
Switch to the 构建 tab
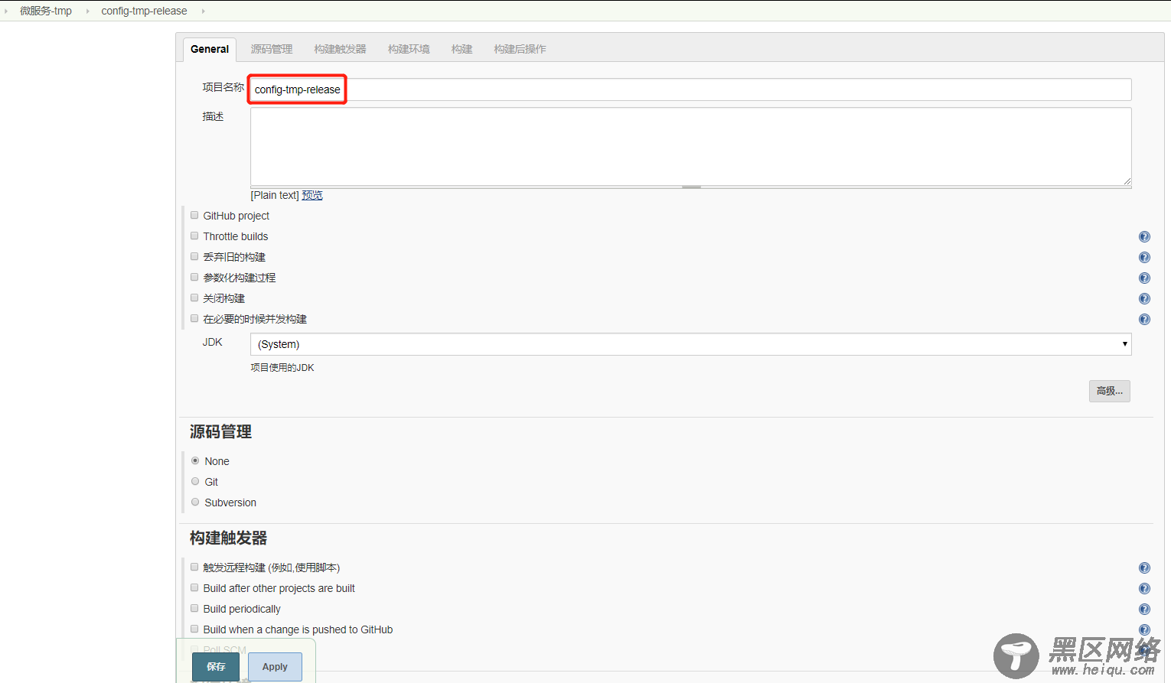coord(462,49)
